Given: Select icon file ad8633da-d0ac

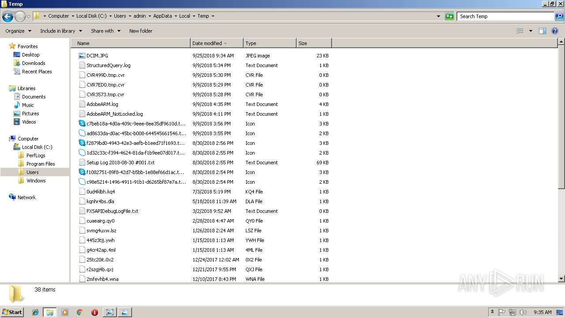Looking at the screenshot, I should point(82,133).
